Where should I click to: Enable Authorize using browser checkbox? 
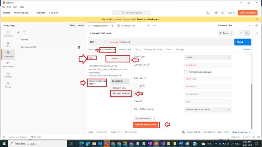click(185, 72)
